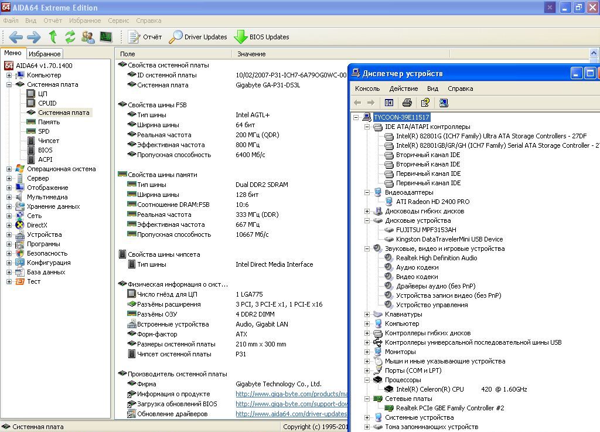Select the ATI Radeon HD 2400 PRO device

click(x=432, y=202)
